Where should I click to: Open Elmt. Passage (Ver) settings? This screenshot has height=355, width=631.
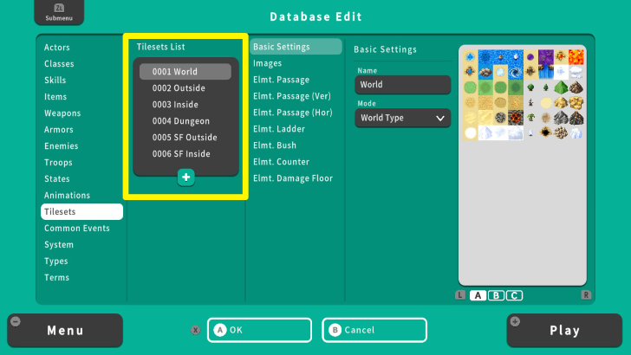pyautogui.click(x=292, y=96)
